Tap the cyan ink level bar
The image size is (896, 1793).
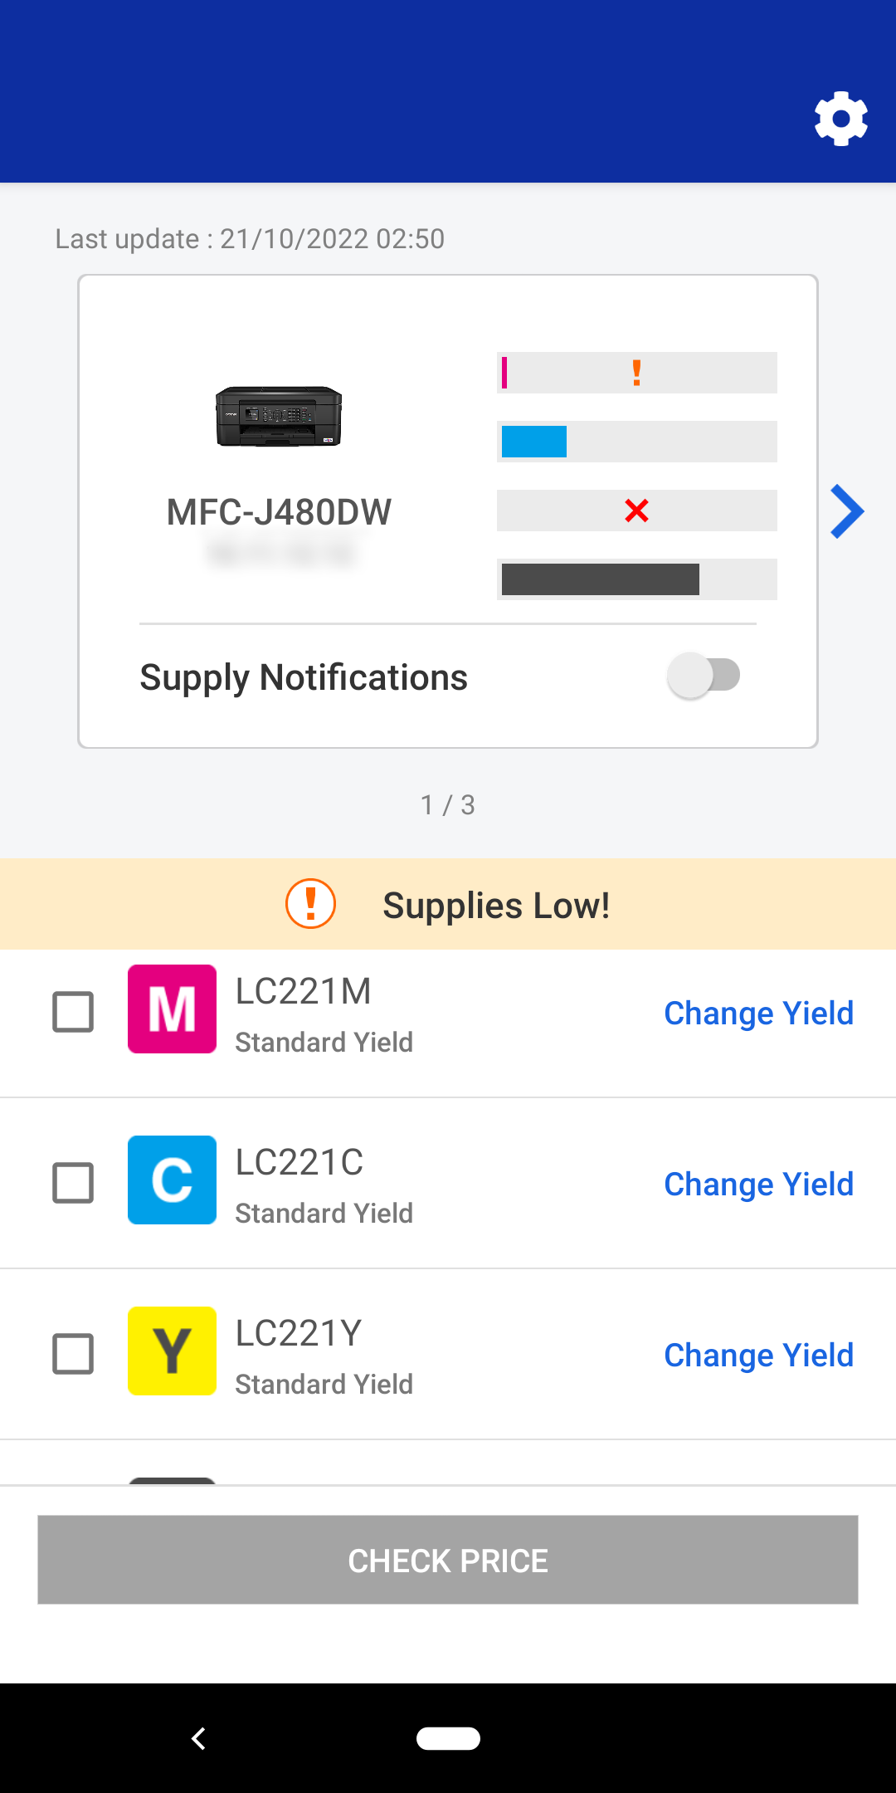[636, 442]
